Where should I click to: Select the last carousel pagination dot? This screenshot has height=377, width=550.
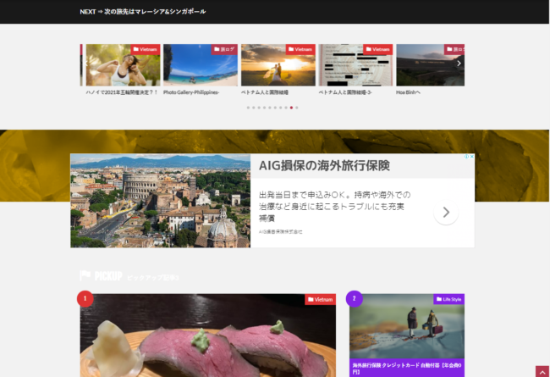297,108
